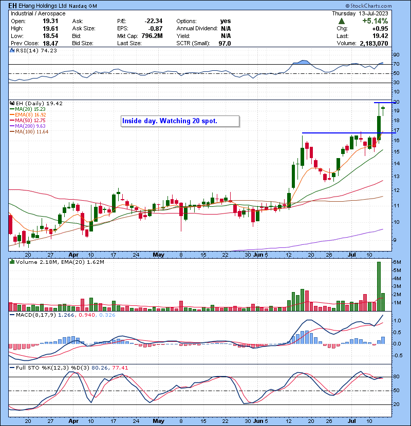
Task: Click the Volume value 2,183,070
Action: pos(373,43)
